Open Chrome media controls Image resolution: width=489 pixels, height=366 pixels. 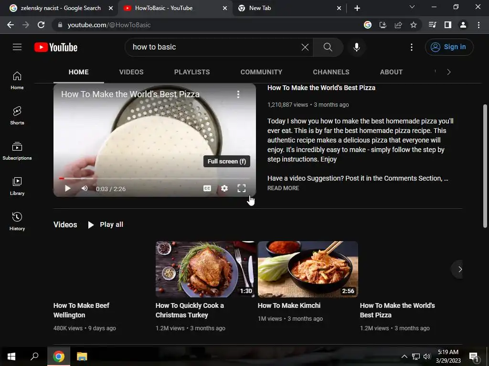(433, 25)
